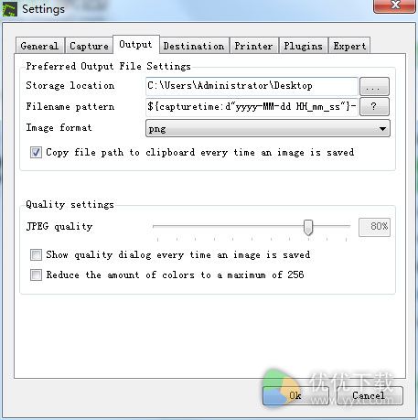
Task: Discard changes with the Cancel button
Action: click(370, 395)
